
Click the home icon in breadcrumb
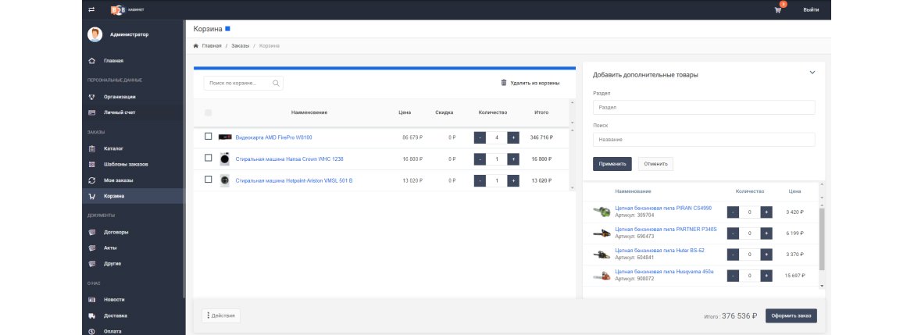pos(196,45)
